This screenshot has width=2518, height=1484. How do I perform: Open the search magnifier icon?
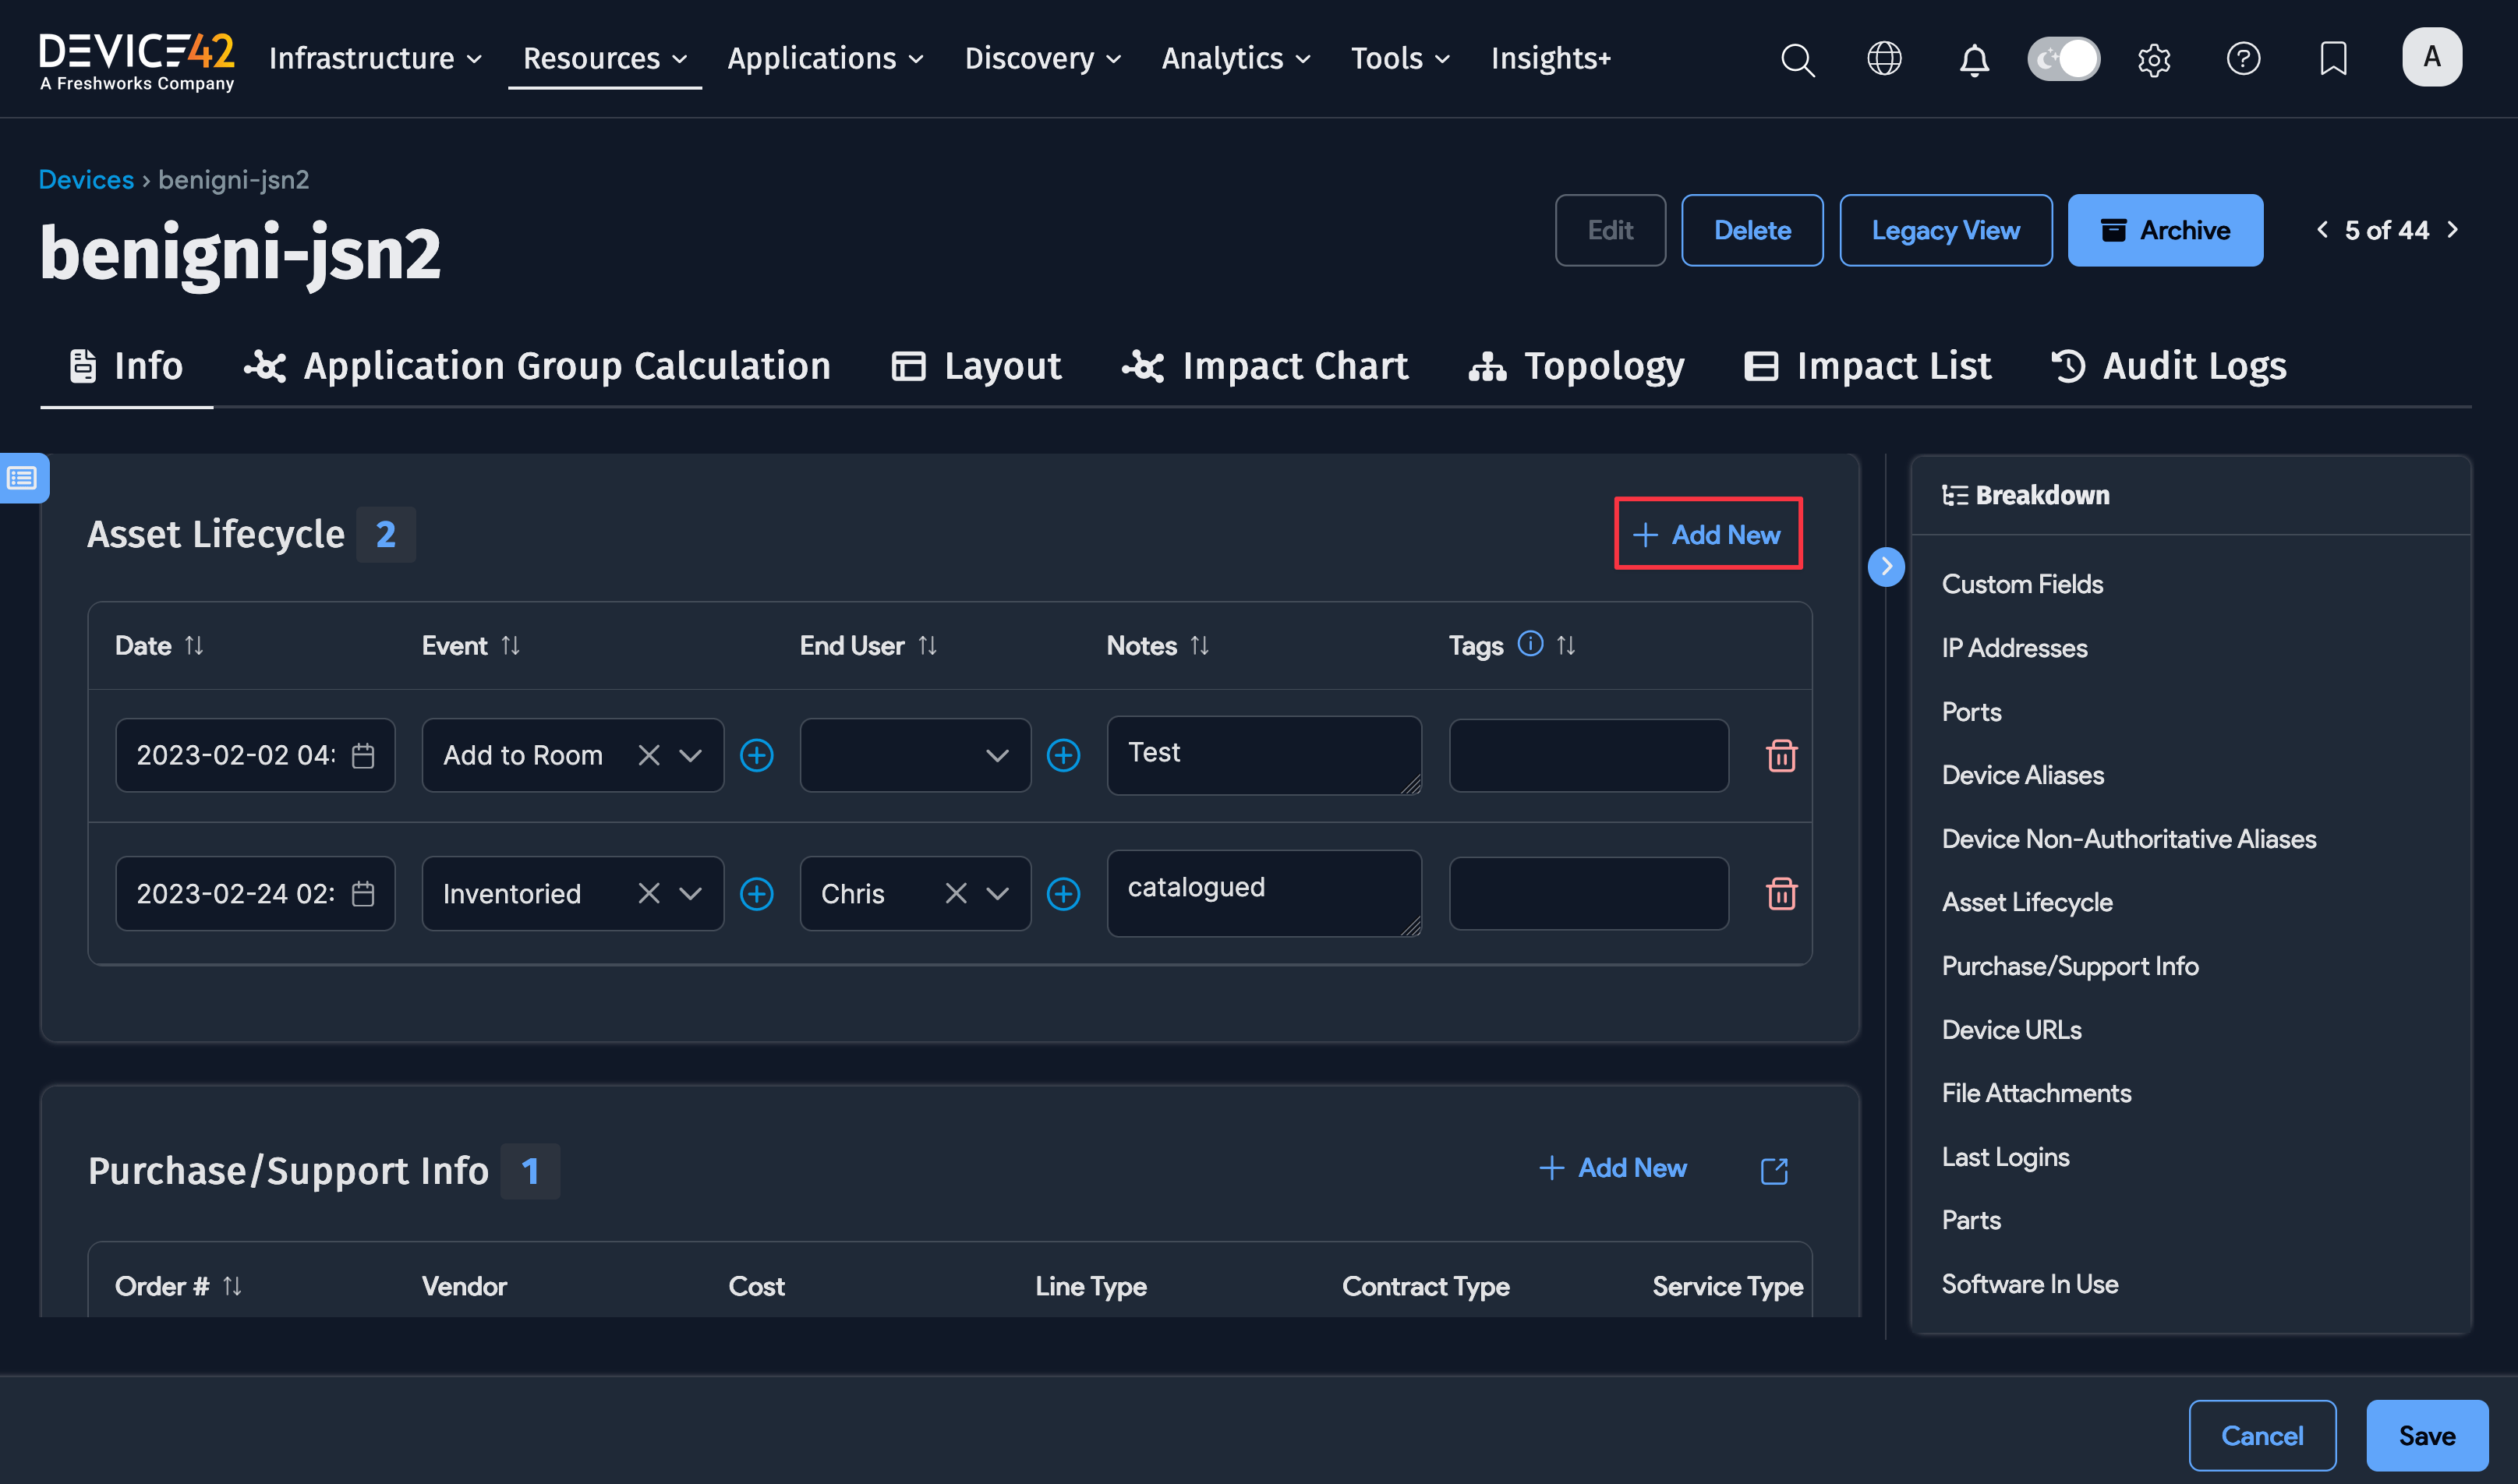tap(1797, 59)
